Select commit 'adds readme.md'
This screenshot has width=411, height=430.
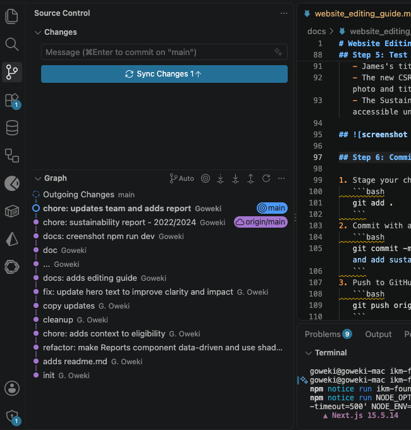(160, 362)
